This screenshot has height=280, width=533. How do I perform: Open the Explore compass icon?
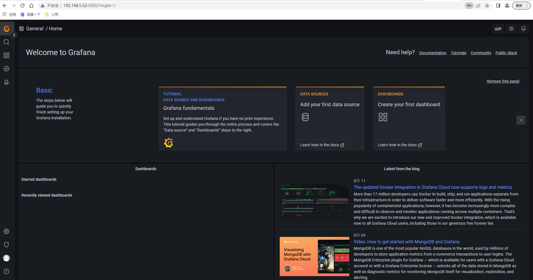point(6,69)
